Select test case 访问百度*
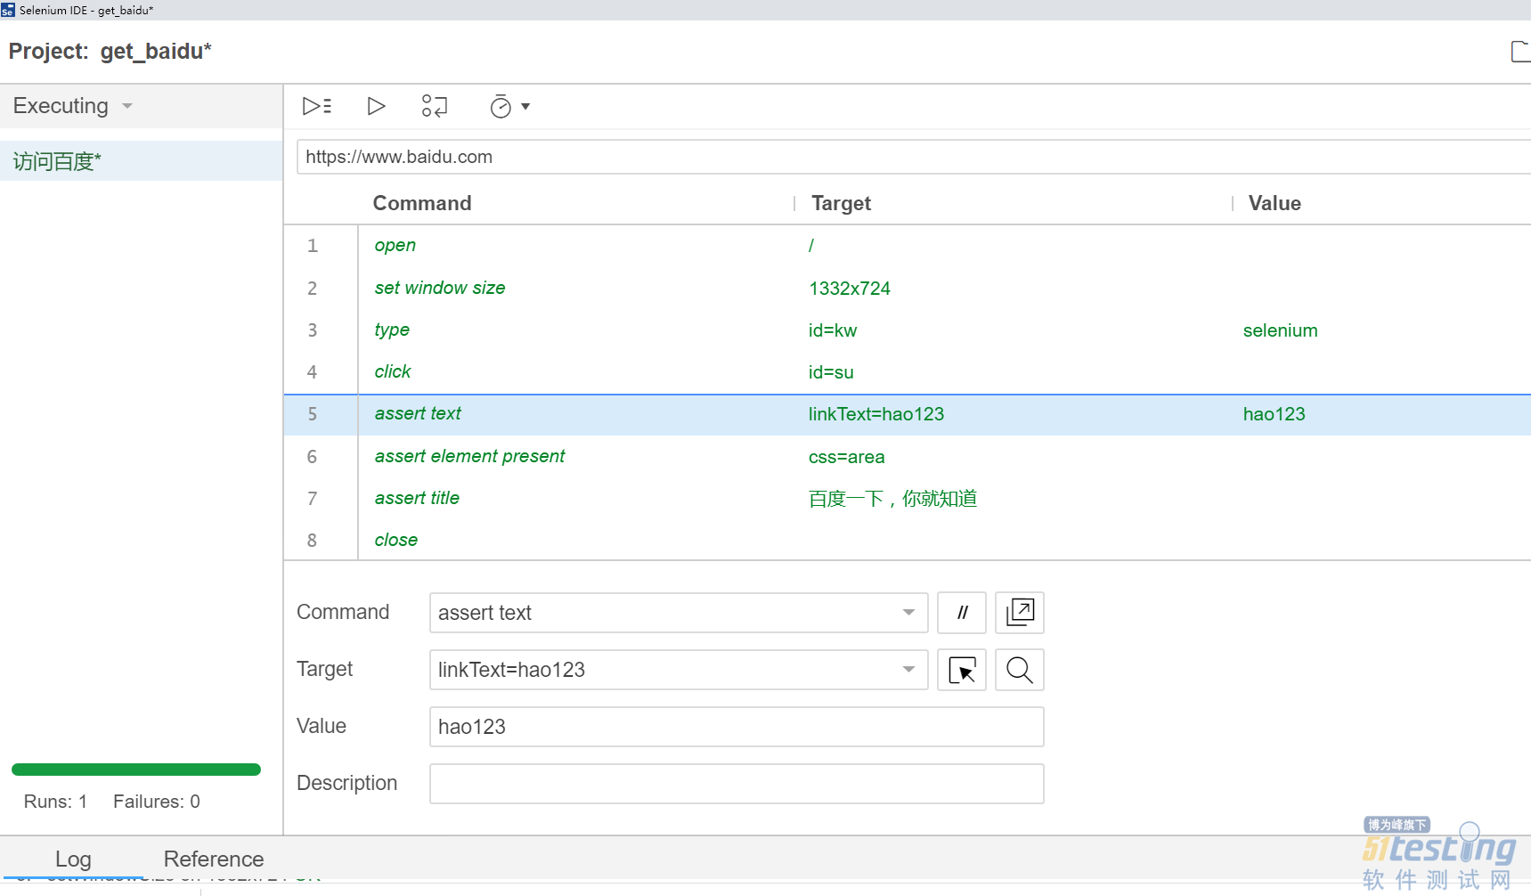Viewport: 1531px width, 896px height. [142, 161]
